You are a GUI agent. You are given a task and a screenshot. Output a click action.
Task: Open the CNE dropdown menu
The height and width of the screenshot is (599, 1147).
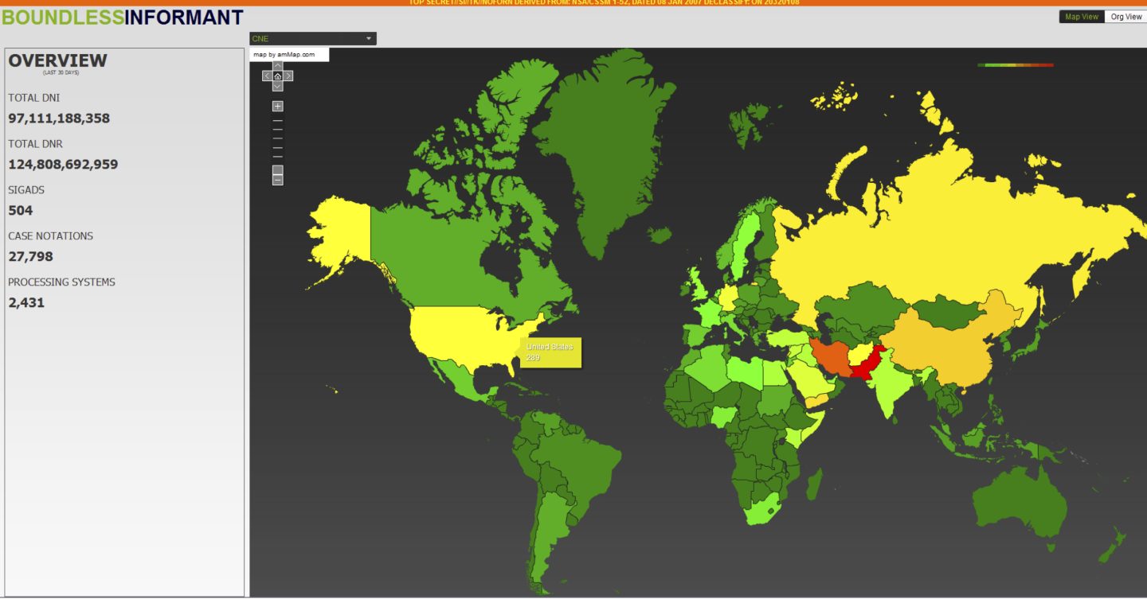(312, 38)
